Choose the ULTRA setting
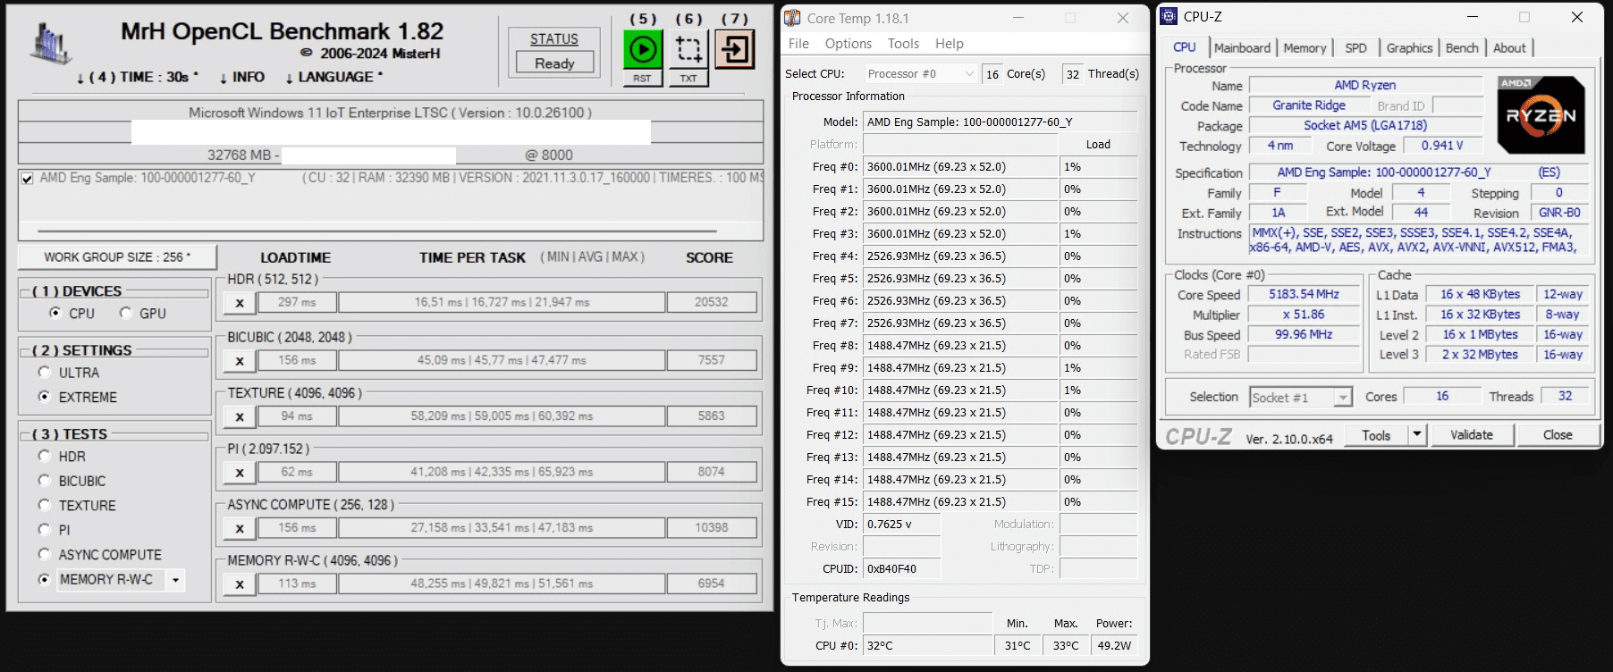 (x=45, y=372)
